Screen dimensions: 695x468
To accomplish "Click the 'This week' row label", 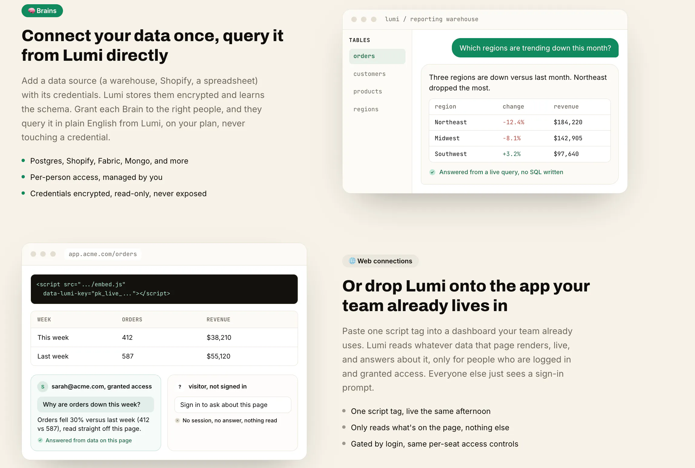I will pos(53,338).
